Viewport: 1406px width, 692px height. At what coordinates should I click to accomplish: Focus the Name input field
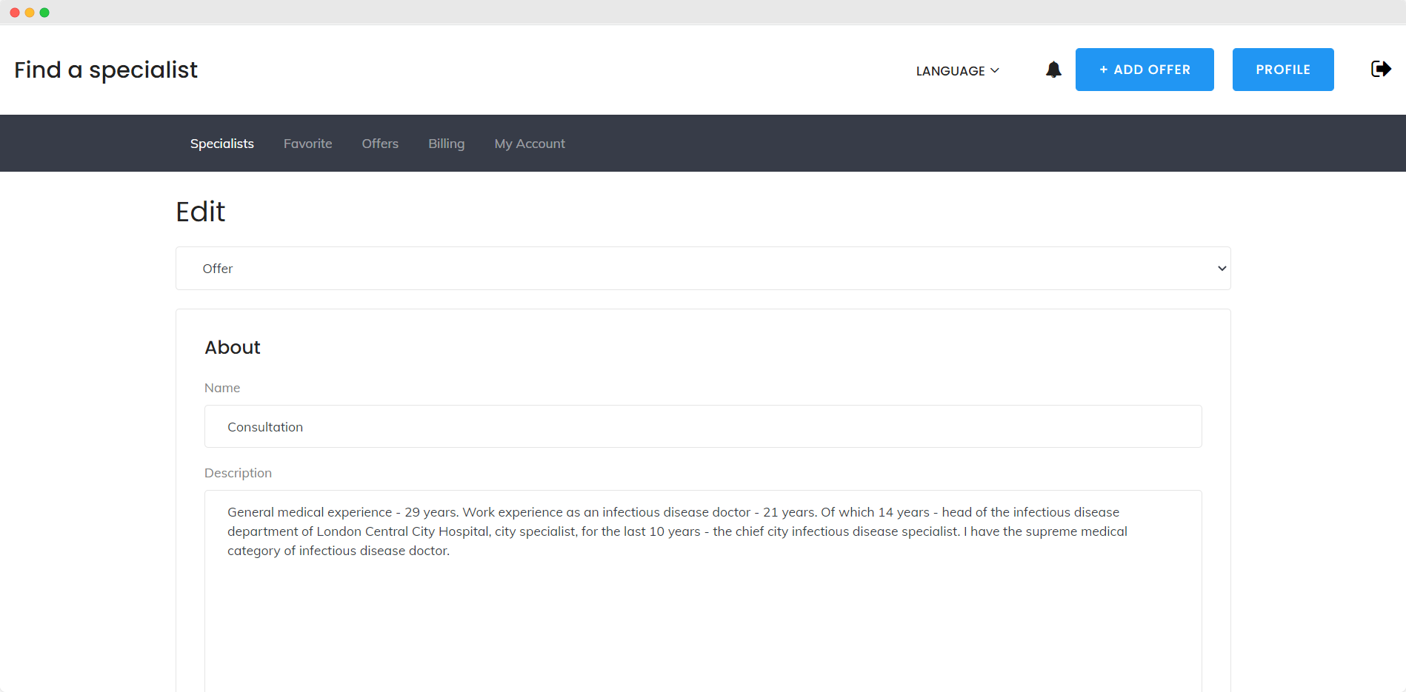pos(703,426)
